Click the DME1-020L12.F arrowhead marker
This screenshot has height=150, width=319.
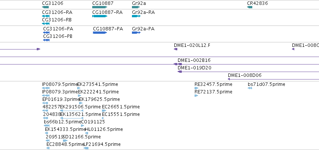tap(175, 49)
